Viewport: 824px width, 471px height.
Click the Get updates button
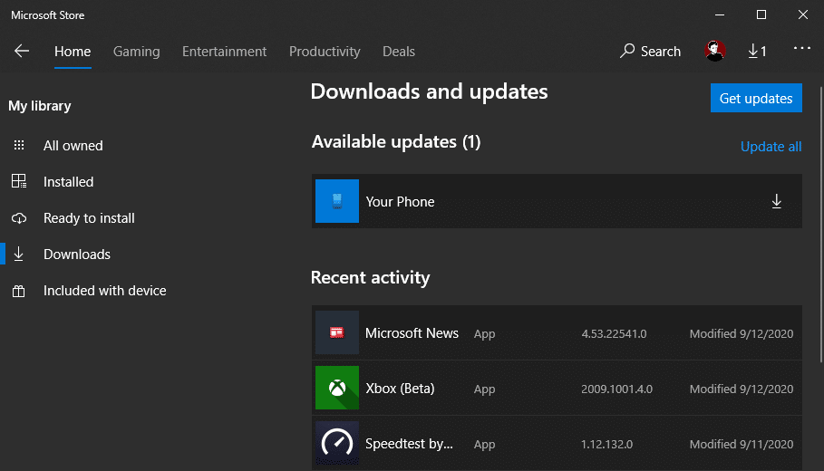pyautogui.click(x=756, y=98)
